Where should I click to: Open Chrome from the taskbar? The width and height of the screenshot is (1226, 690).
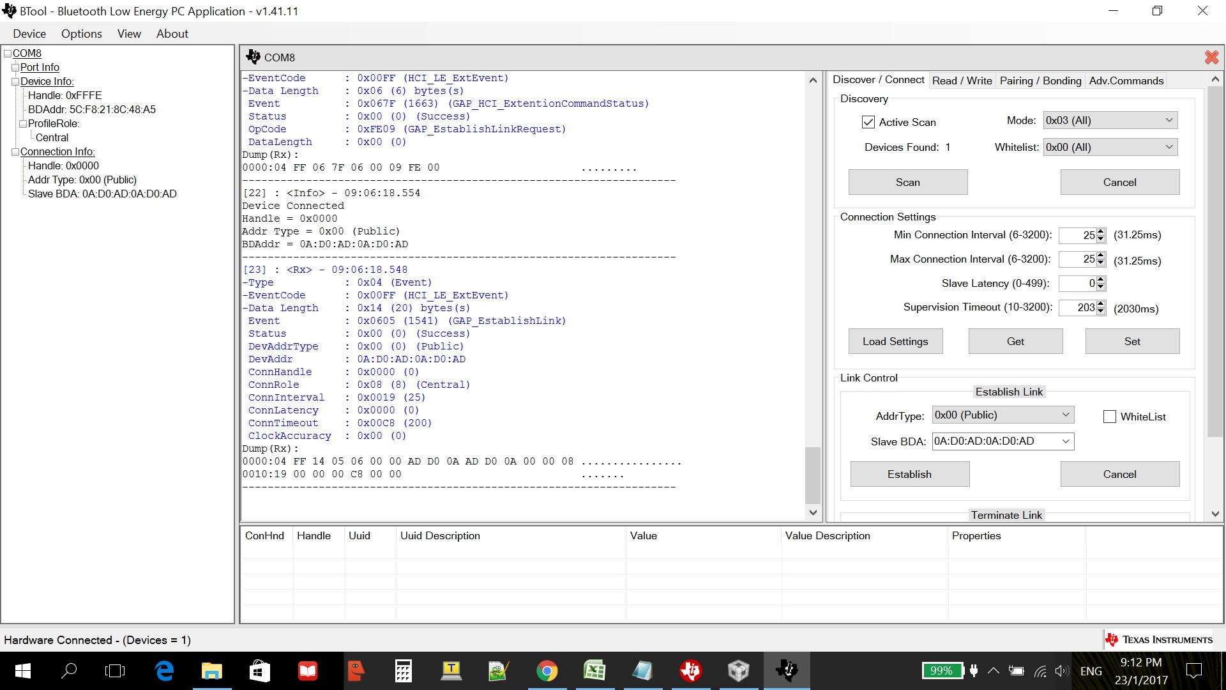pos(547,671)
